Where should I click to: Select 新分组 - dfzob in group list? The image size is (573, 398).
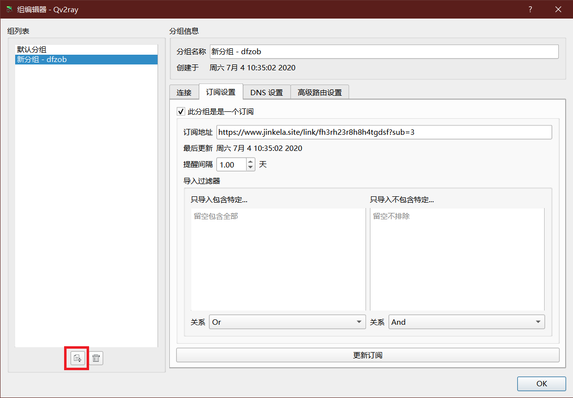coord(42,60)
